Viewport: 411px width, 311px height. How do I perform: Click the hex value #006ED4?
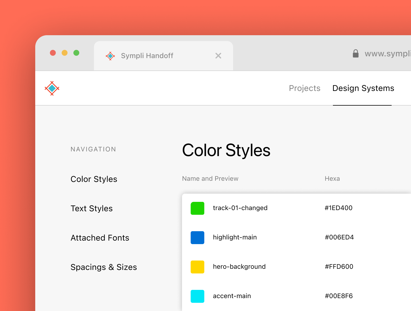(339, 237)
